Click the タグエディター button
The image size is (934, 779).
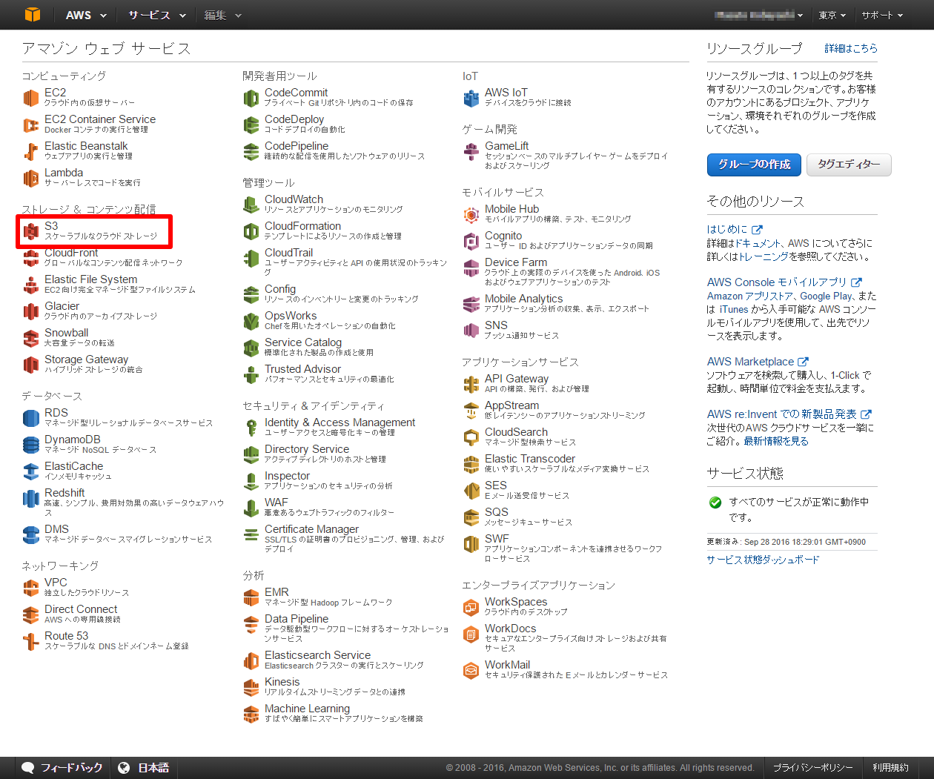[849, 165]
